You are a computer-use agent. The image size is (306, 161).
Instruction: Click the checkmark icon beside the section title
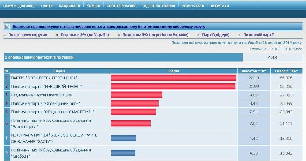tap(7, 26)
